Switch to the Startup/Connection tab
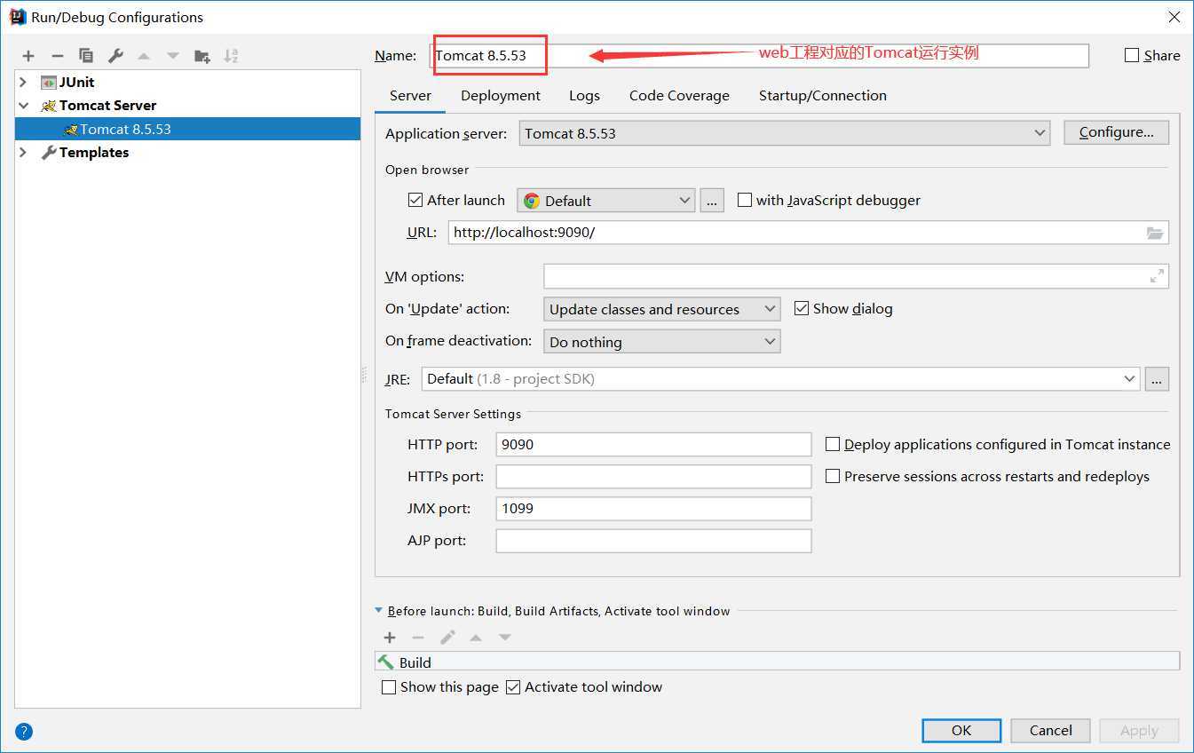This screenshot has height=753, width=1194. 823,96
